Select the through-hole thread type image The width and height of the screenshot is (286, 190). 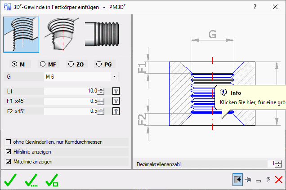(x=21, y=35)
